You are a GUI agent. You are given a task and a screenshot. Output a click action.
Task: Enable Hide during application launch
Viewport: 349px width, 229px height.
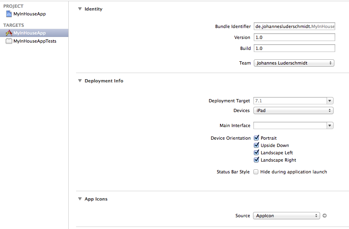pos(256,172)
